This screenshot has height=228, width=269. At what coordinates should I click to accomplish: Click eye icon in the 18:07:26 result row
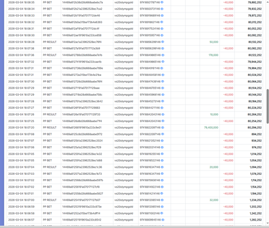pyautogui.click(x=163, y=115)
